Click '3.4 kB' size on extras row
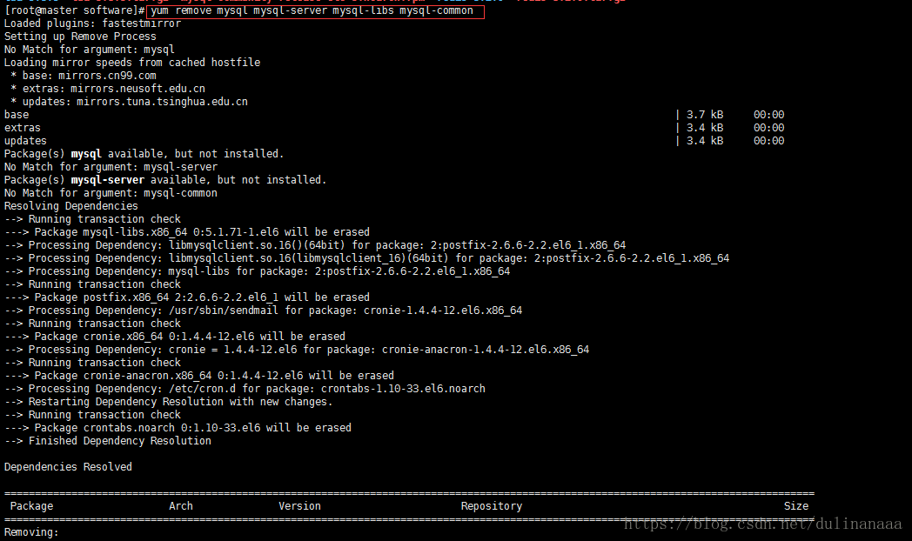The image size is (912, 541). [705, 128]
